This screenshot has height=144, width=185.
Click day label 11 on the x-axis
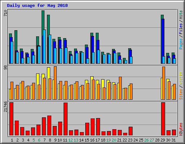pos(65,140)
